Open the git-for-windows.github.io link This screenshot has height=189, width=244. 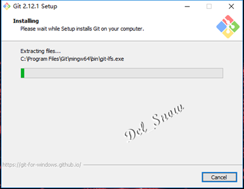(x=42, y=165)
